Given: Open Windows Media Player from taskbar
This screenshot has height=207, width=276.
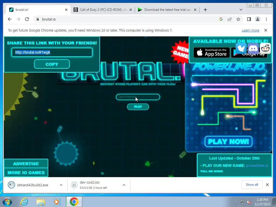Looking at the screenshot, I should coord(57,202).
